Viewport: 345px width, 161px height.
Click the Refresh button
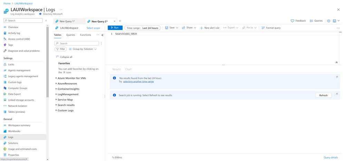click(x=324, y=95)
